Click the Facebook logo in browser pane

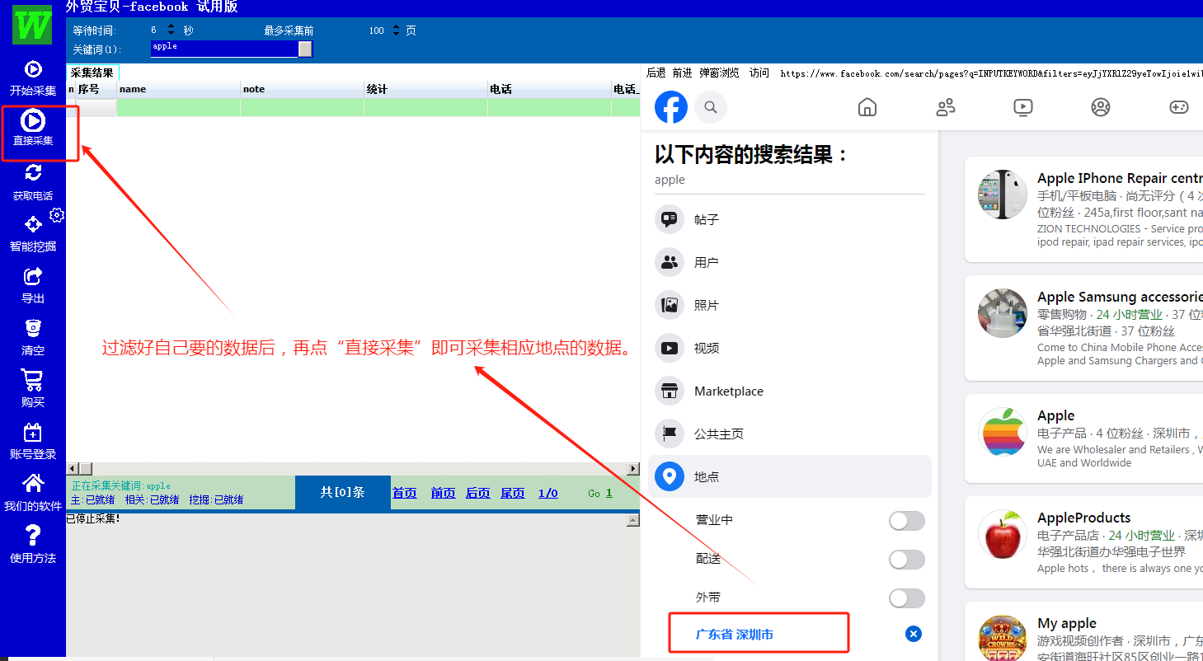click(671, 107)
